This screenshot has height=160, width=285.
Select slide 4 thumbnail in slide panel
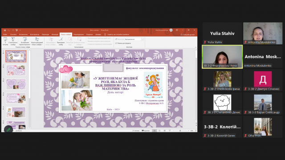click(16, 98)
